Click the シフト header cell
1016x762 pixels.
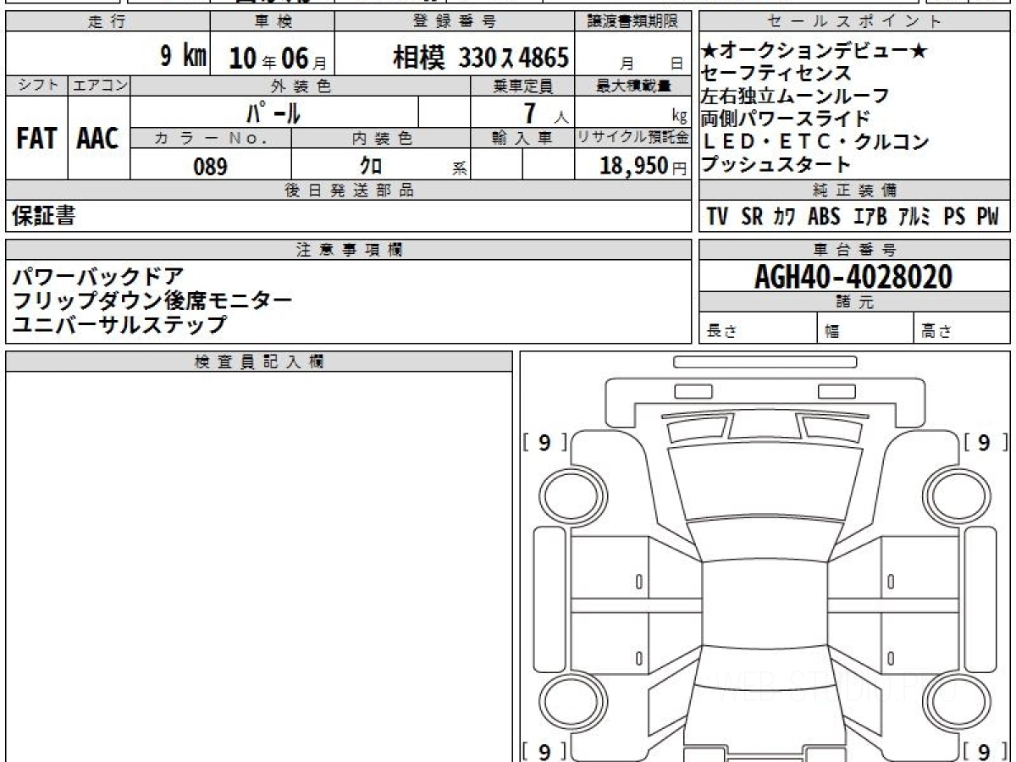(x=36, y=86)
